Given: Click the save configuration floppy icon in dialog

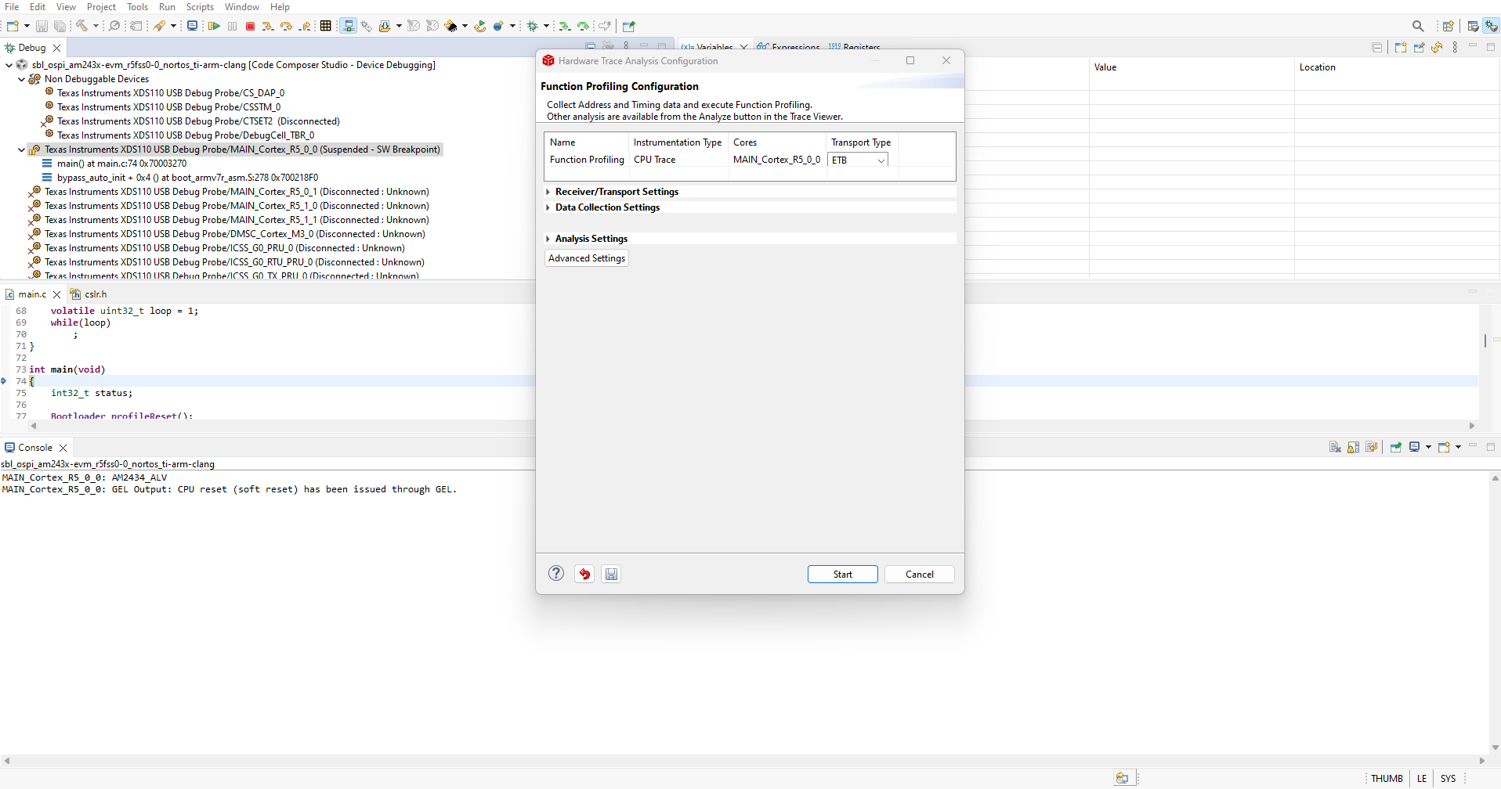Looking at the screenshot, I should pyautogui.click(x=612, y=574).
